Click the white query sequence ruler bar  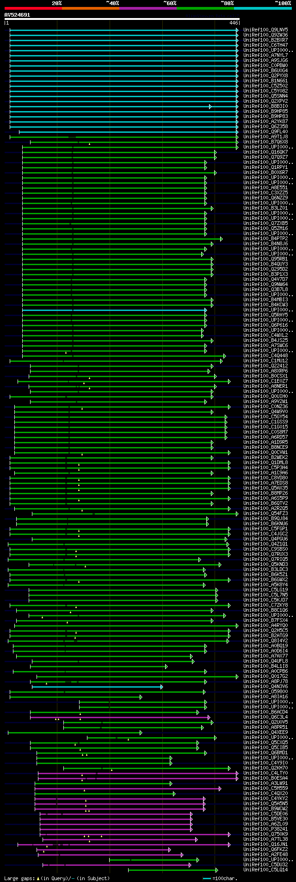coord(122,19)
